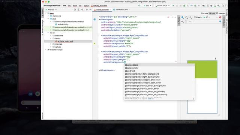The height and width of the screenshot is (135, 240).
Task: Toggle preview View Options eye icon
Action: click(x=182, y=22)
